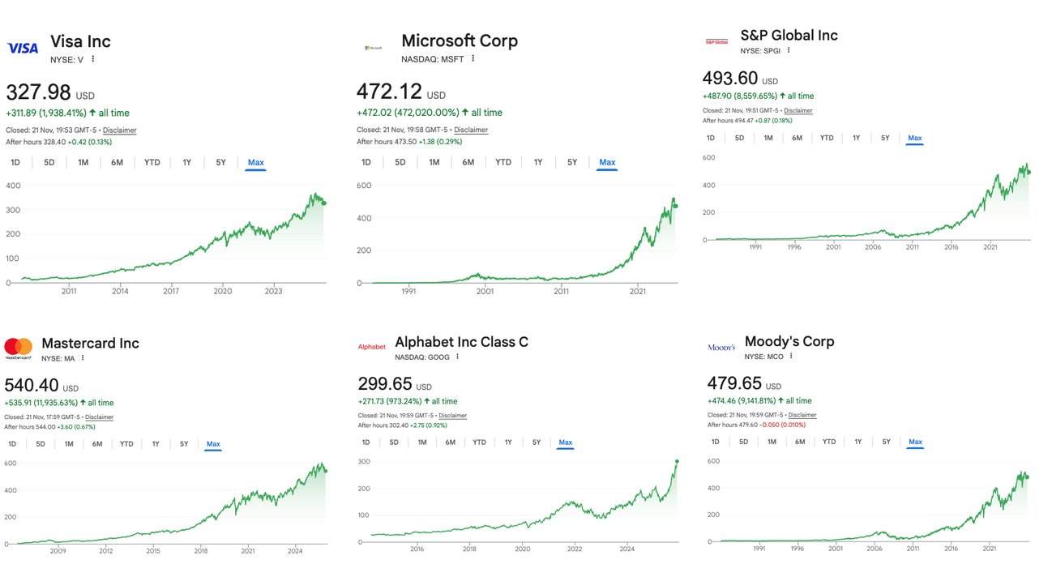
Task: Open three-dot menu next to NYSE: V
Action: [x=93, y=59]
